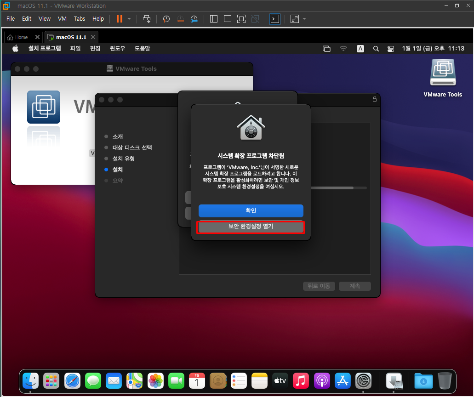The width and height of the screenshot is (474, 397).
Task: Take a snapshot of this virtual machine
Action: point(166,19)
